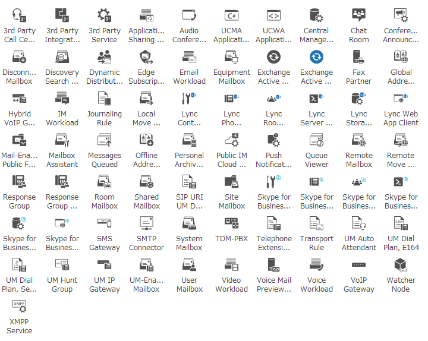The image size is (428, 341).
Task: Click the TDM-PBX shape
Action: point(231,223)
